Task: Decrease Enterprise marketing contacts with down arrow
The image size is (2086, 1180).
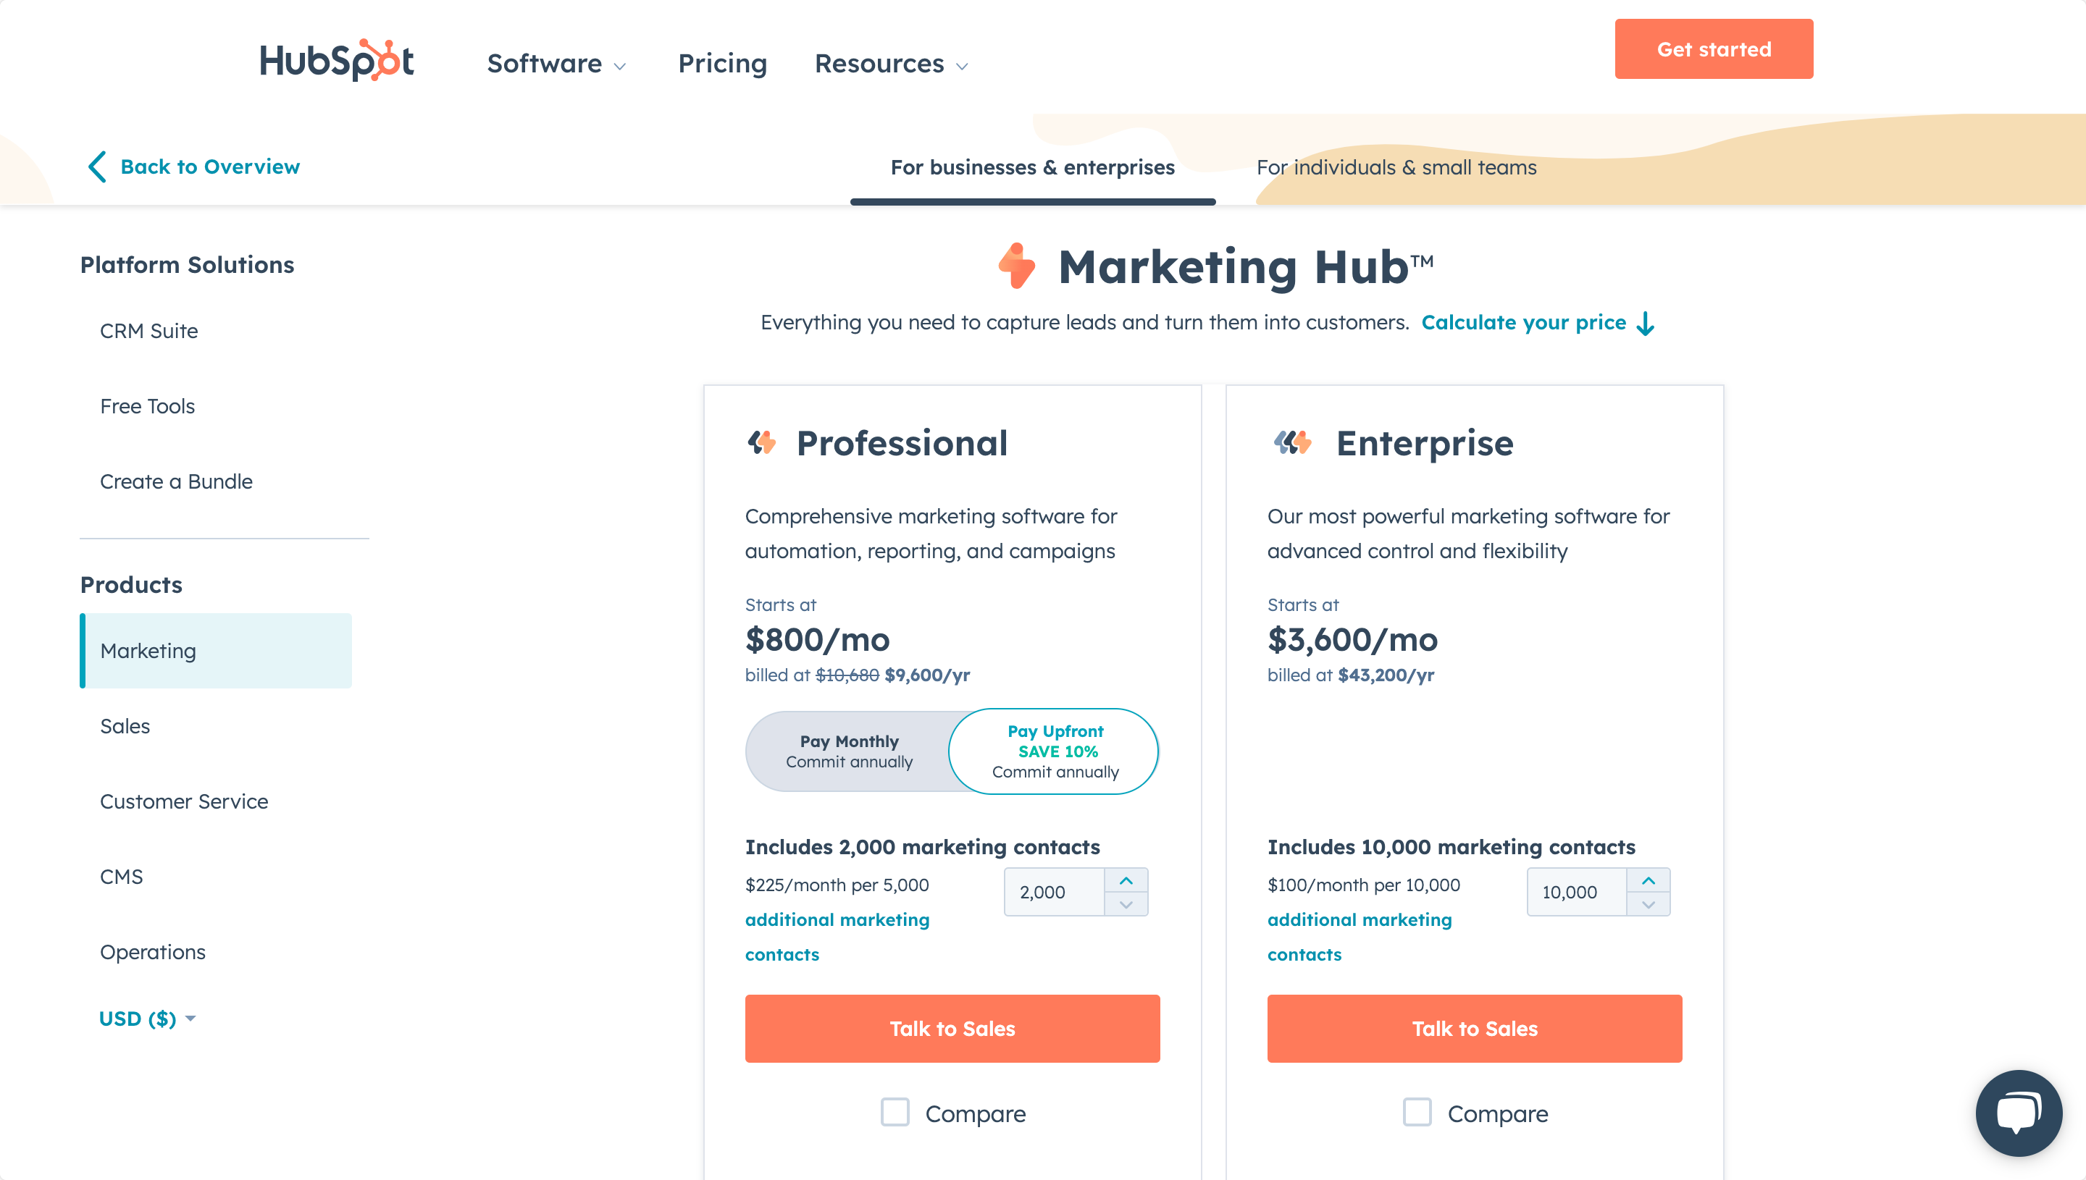Action: (1647, 904)
